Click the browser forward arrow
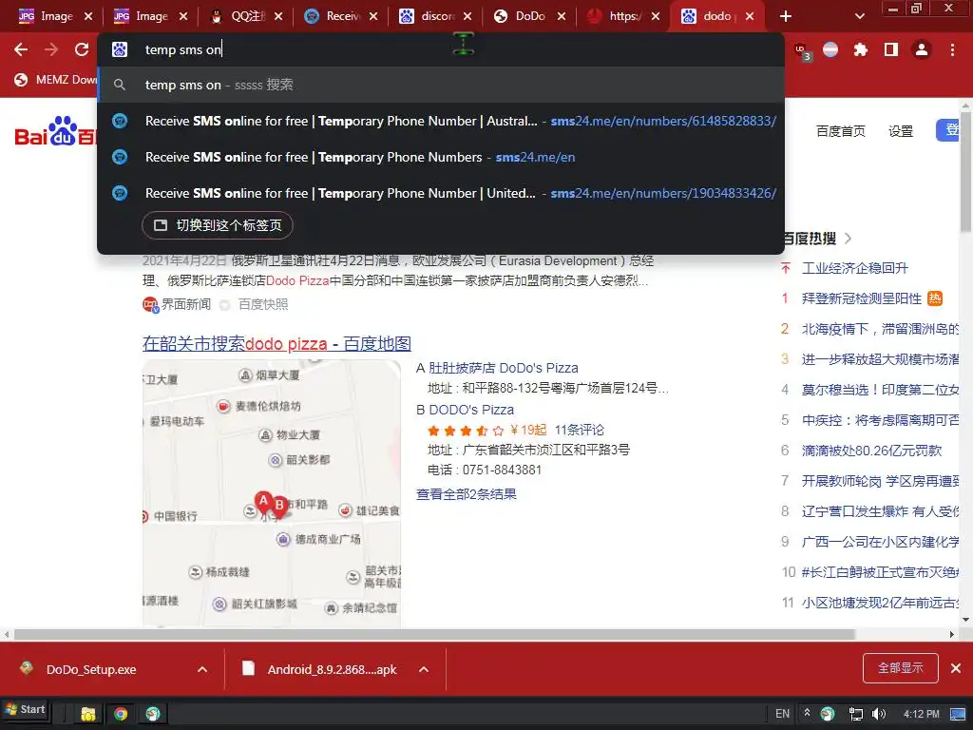Screen dimensions: 973x730 [x=51, y=49]
